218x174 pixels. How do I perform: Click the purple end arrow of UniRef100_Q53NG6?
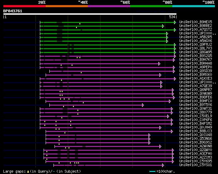(150, 139)
